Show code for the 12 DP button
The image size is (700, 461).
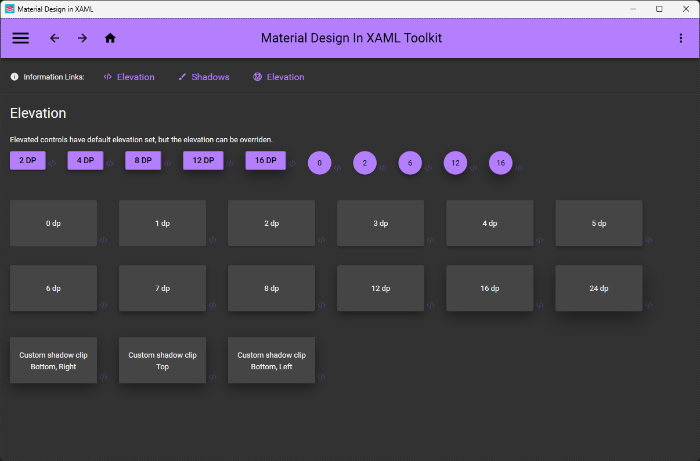tap(230, 164)
